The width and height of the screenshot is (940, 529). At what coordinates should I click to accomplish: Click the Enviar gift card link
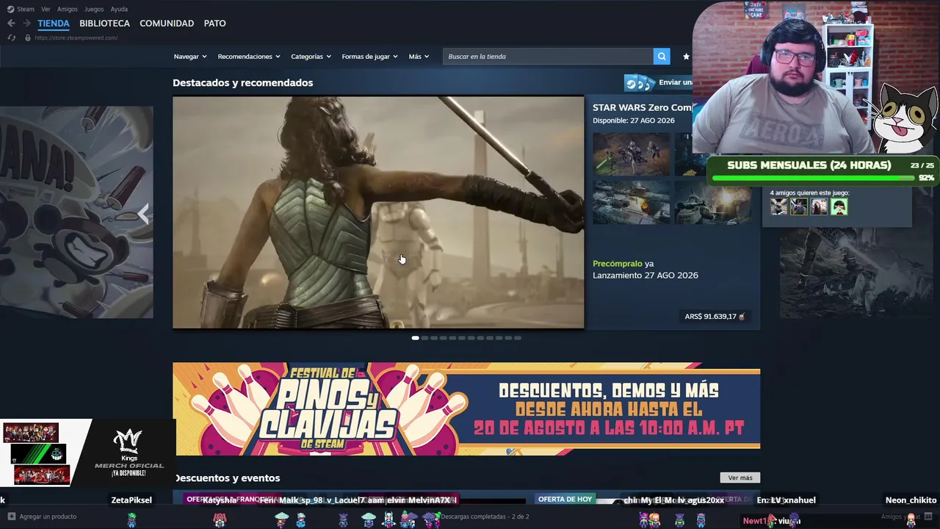675,83
